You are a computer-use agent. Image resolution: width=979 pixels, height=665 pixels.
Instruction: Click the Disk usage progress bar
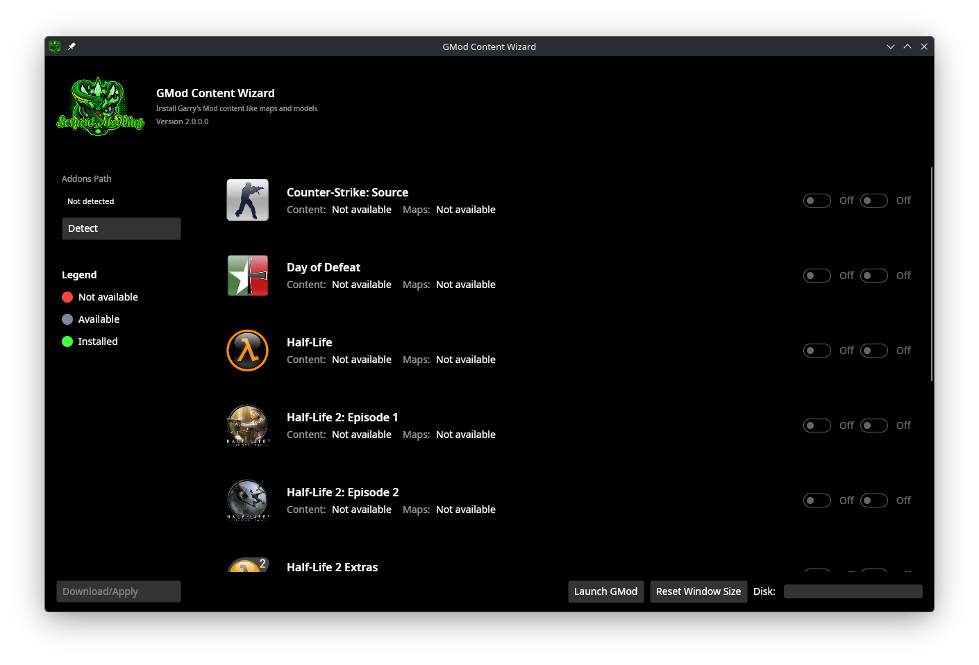coord(853,591)
